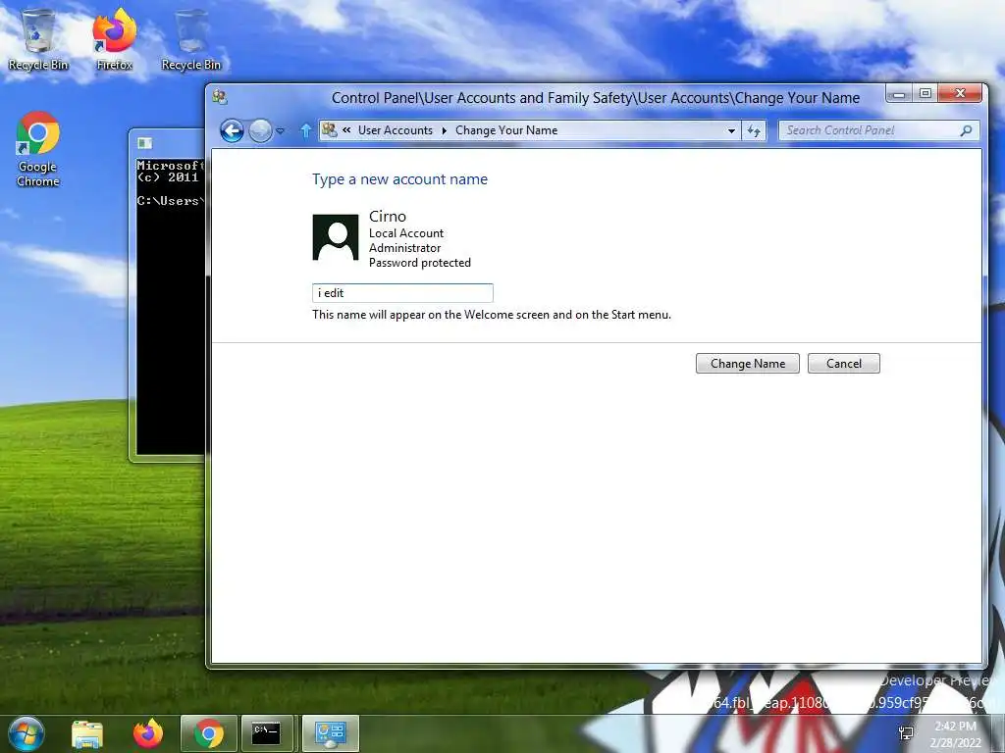Viewport: 1005px width, 753px height.
Task: Expand the breadcrumb overflow chevrons
Action: click(x=346, y=130)
